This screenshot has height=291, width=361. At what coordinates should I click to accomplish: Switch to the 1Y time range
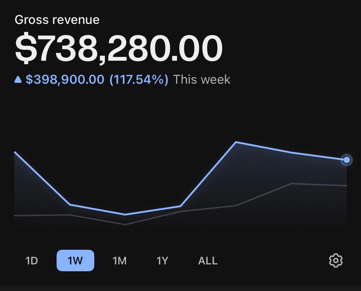[162, 260]
